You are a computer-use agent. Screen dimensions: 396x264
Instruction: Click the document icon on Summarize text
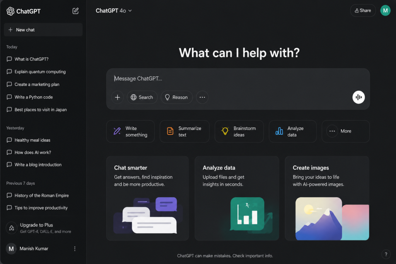[x=170, y=131]
